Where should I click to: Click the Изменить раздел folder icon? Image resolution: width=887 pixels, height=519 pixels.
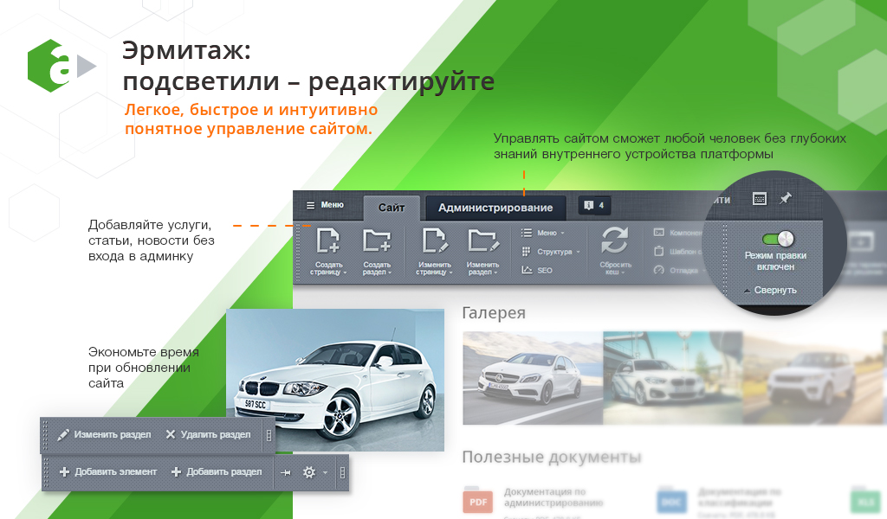(482, 240)
